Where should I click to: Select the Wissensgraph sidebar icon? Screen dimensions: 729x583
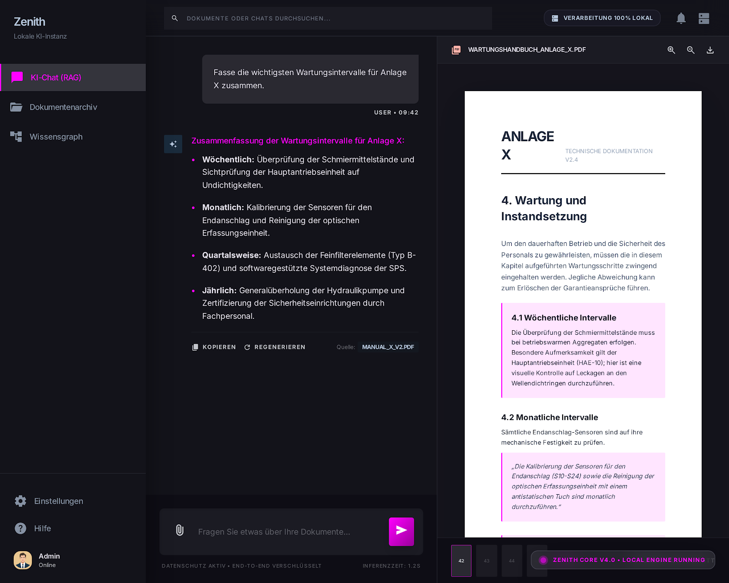[16, 136]
